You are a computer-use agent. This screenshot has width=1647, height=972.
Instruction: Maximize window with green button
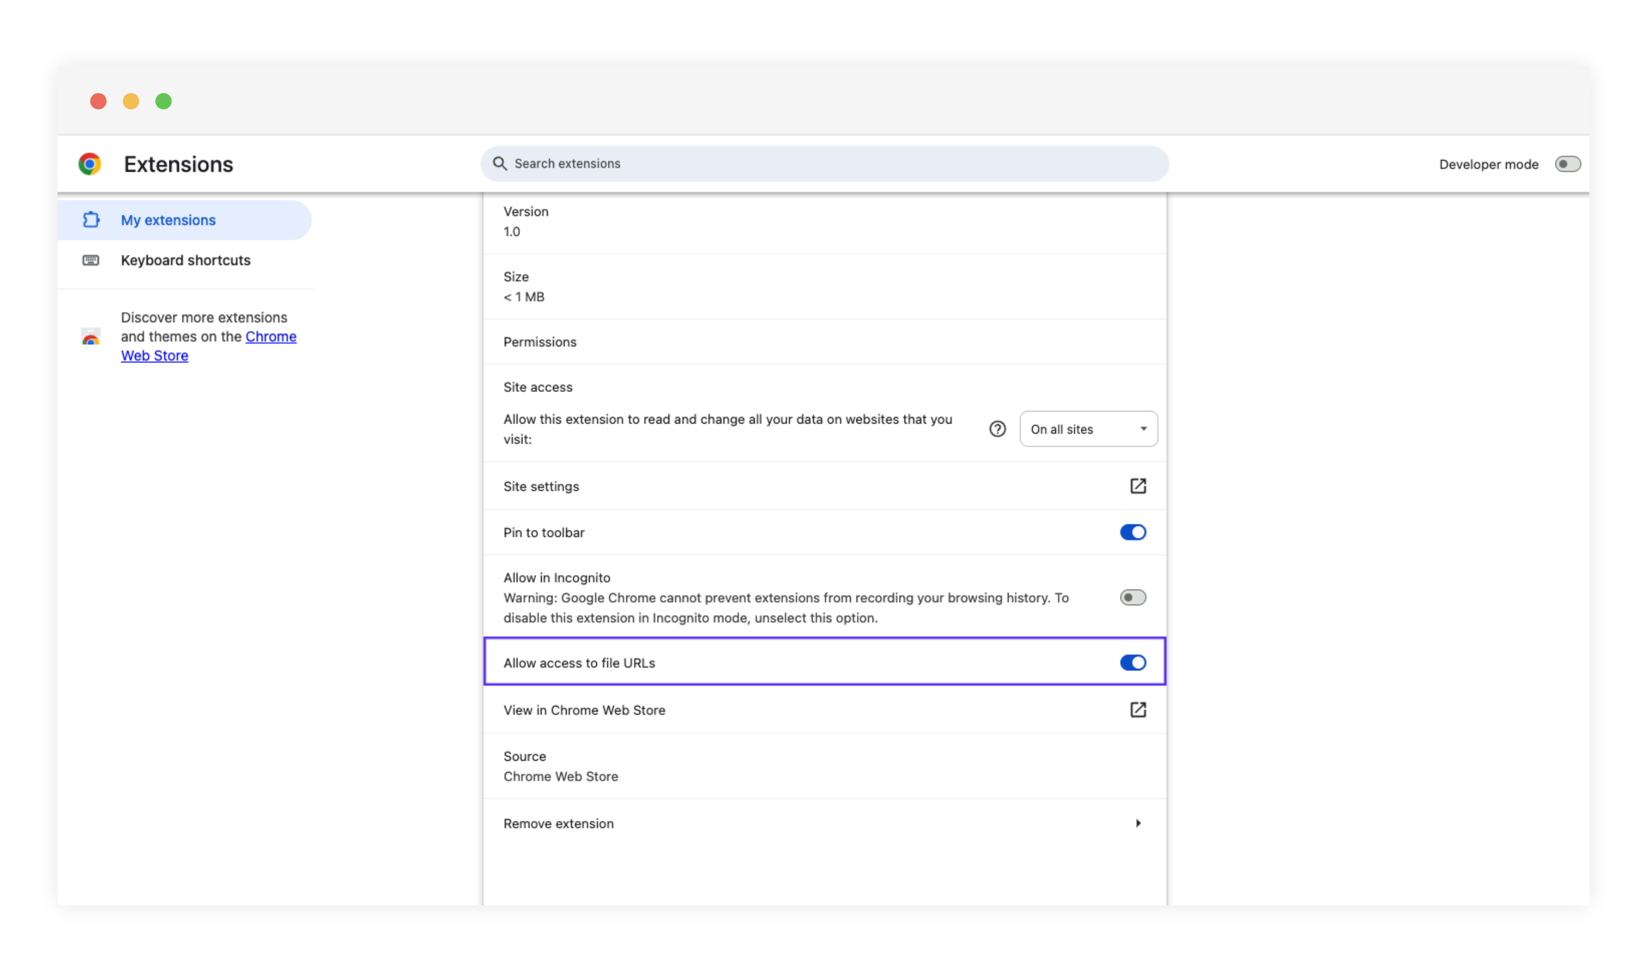pos(164,101)
